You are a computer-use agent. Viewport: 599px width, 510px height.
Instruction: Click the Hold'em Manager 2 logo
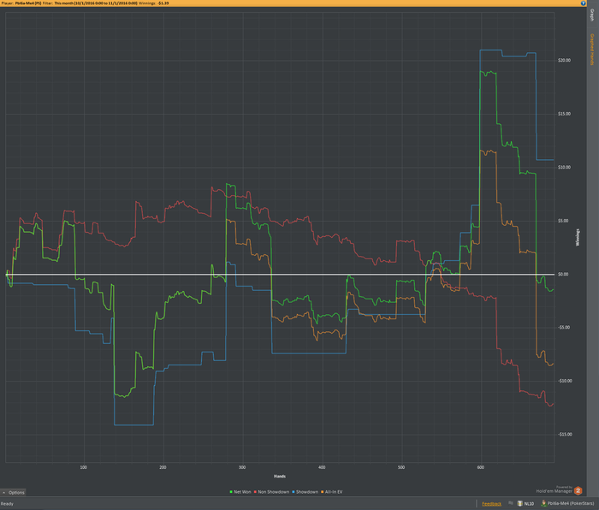coord(578,490)
